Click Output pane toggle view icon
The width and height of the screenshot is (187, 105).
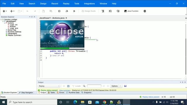pos(68,86)
